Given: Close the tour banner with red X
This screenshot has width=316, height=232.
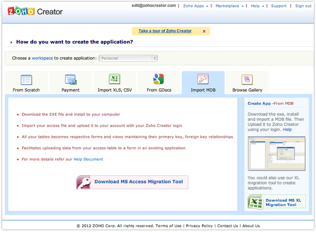Looking at the screenshot, I should pos(204,31).
